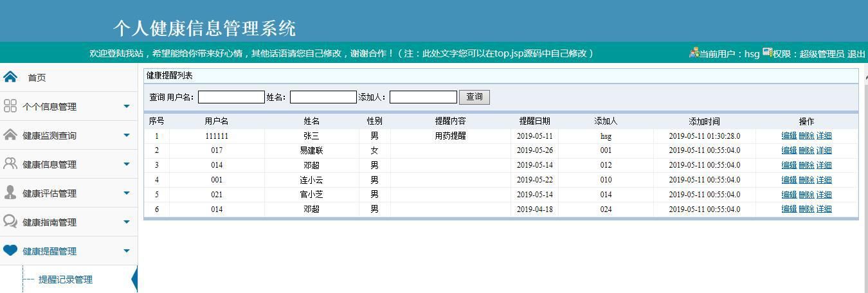
Task: Click the grid icon for 个个信息管理
Action: 10,106
